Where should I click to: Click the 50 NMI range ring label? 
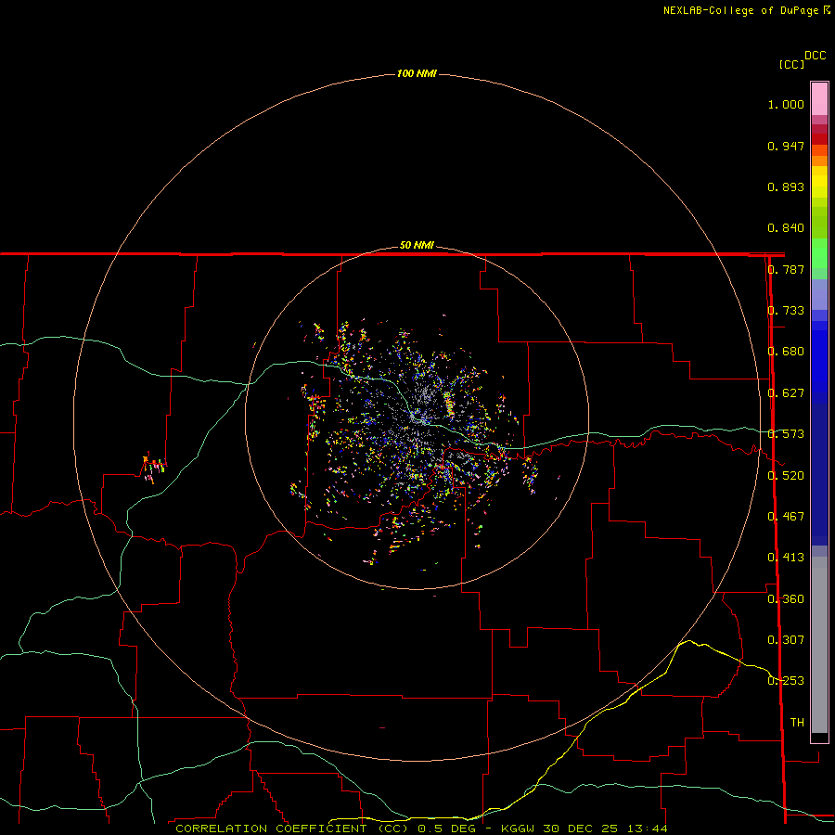[417, 245]
